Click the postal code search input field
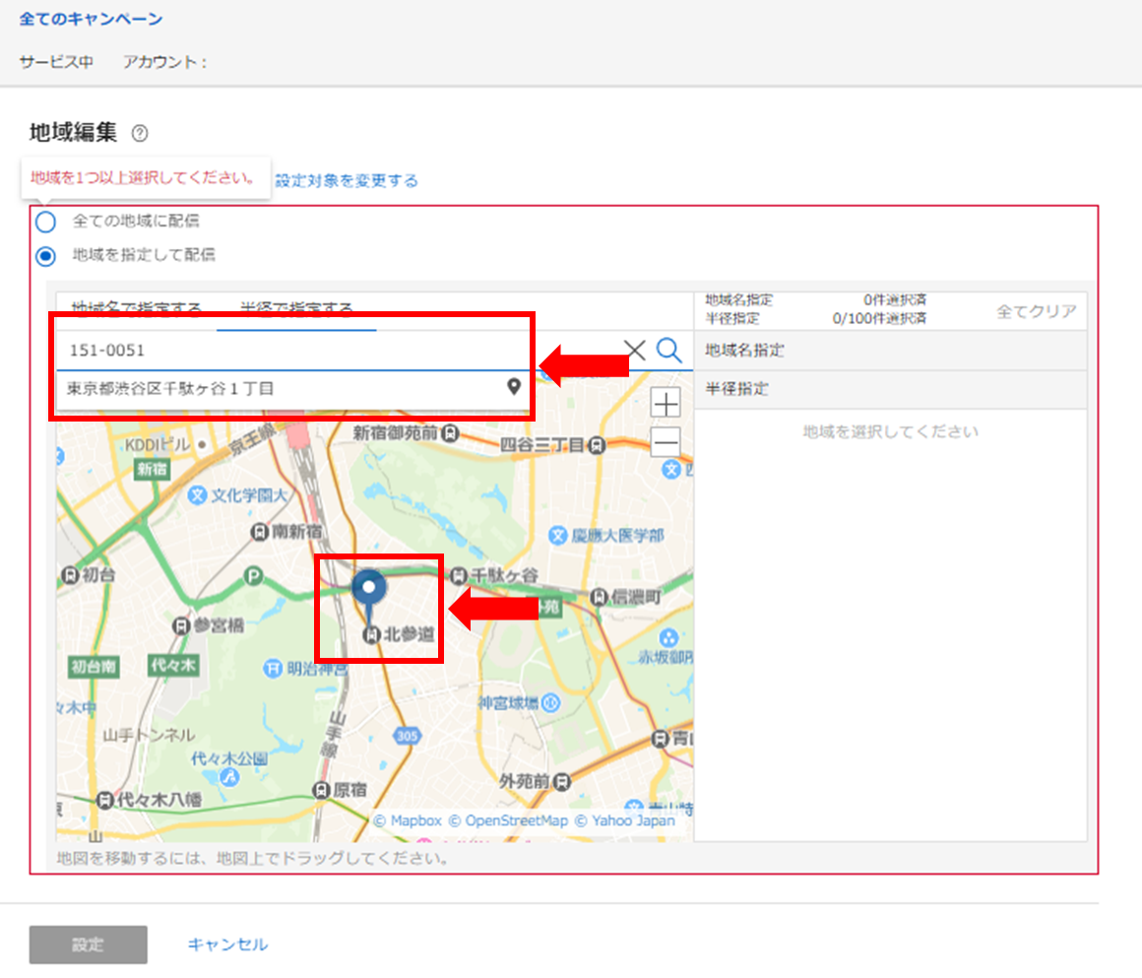This screenshot has height=978, width=1142. point(335,351)
